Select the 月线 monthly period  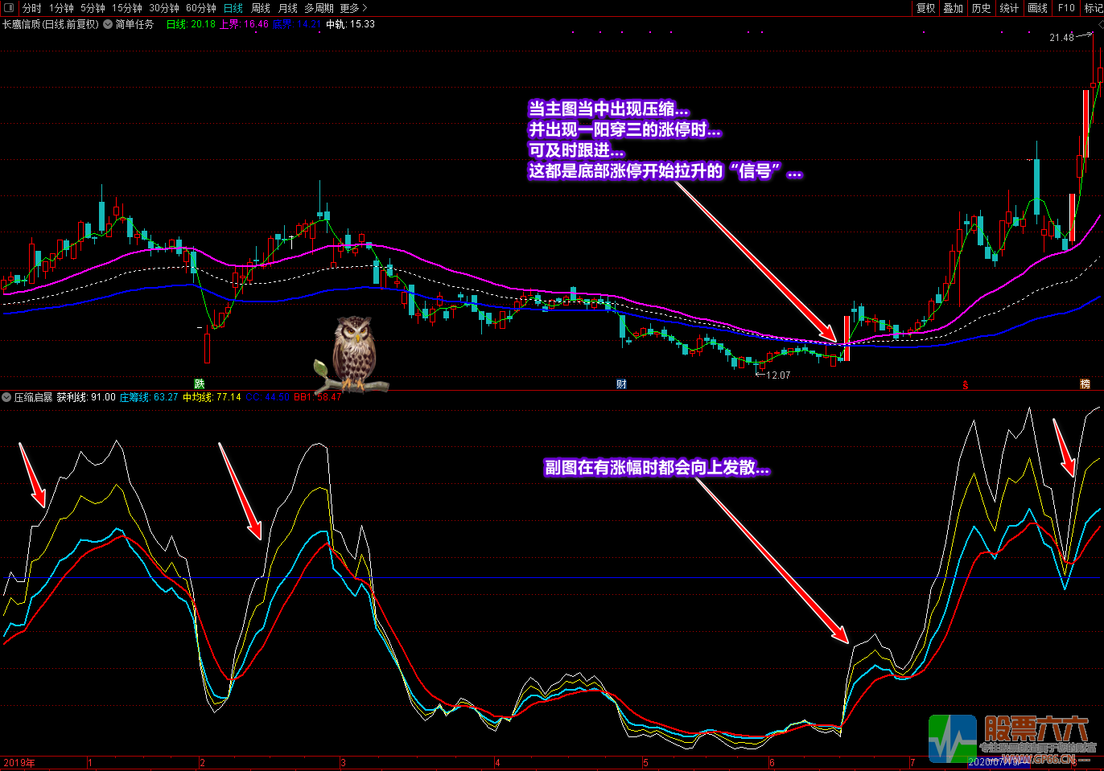(288, 8)
